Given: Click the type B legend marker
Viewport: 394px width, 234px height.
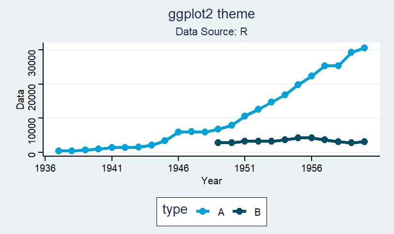Looking at the screenshot, I should pyautogui.click(x=239, y=211).
